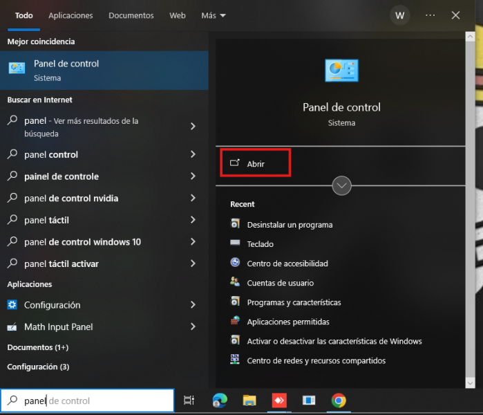483x415 pixels.
Task: Click Abrir to open Control Panel
Action: coord(255,164)
